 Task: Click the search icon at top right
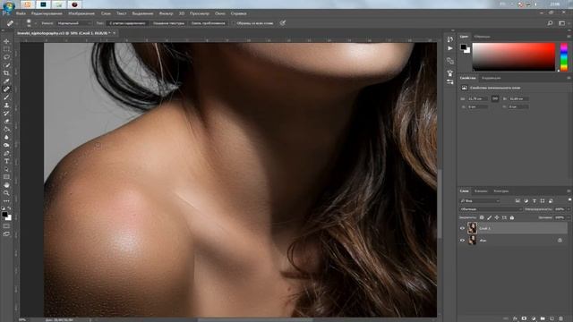550,23
